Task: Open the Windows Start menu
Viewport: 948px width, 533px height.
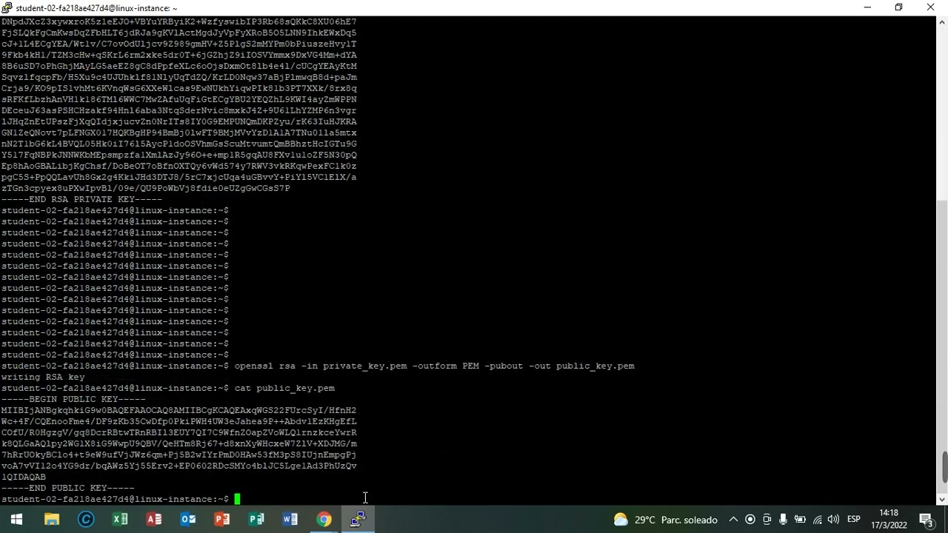Action: pos(16,520)
